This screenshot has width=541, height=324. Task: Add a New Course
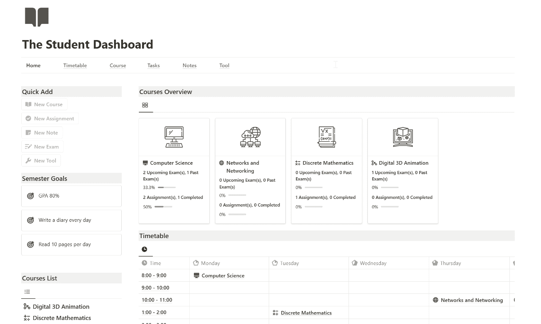(44, 104)
